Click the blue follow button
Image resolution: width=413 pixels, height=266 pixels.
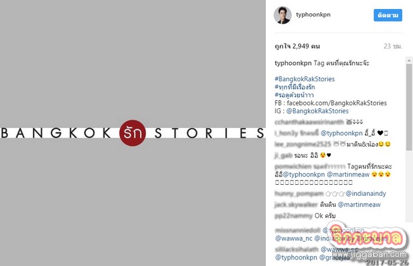(x=388, y=15)
